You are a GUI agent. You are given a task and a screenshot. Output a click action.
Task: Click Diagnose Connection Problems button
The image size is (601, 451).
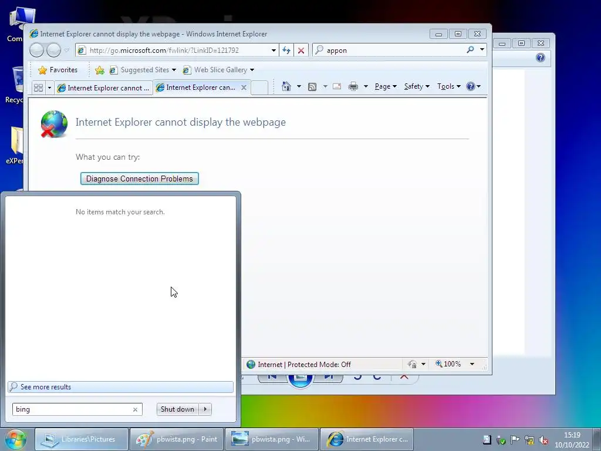(140, 179)
